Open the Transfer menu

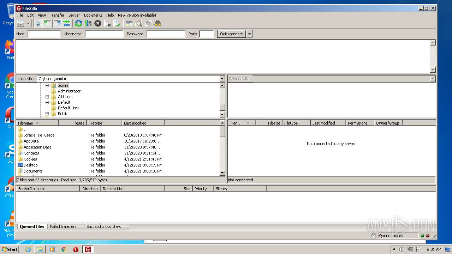[x=57, y=15]
